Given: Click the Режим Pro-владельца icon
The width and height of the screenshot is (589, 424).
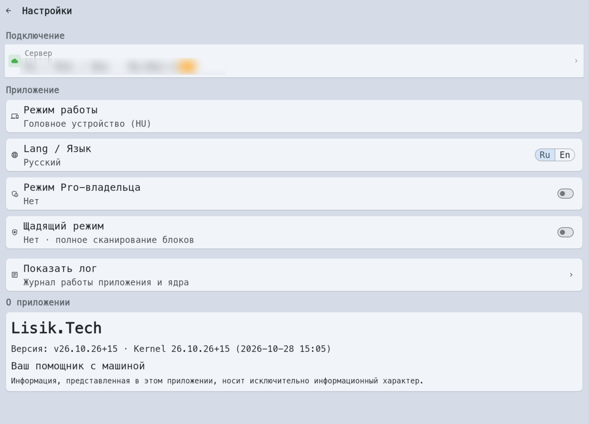Looking at the screenshot, I should (x=15, y=194).
